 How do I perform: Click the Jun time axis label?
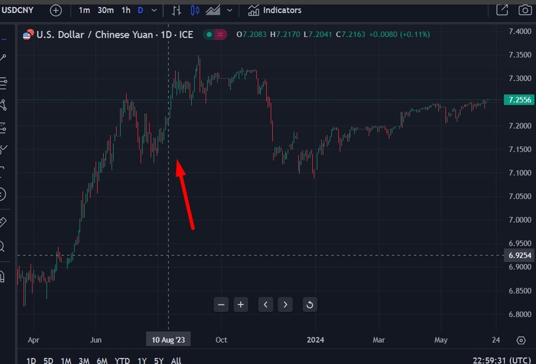point(96,340)
